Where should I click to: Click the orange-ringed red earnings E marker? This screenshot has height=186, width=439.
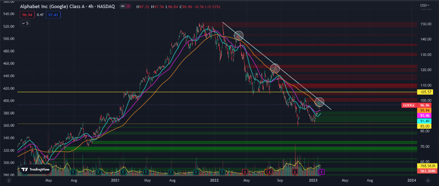pyautogui.click(x=270, y=172)
